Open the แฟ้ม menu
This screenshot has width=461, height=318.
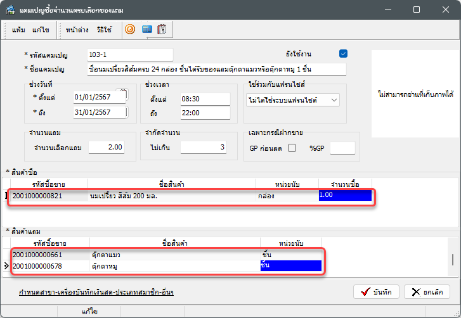pyautogui.click(x=18, y=30)
